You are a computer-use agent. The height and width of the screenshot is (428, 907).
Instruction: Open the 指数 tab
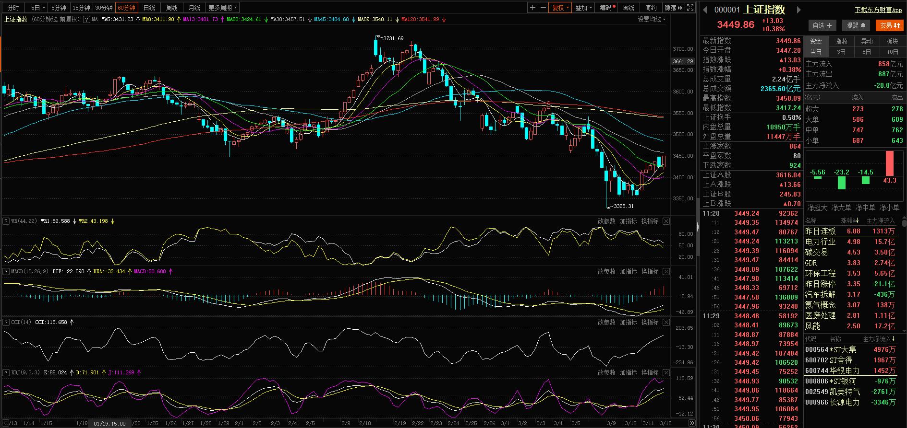click(841, 41)
